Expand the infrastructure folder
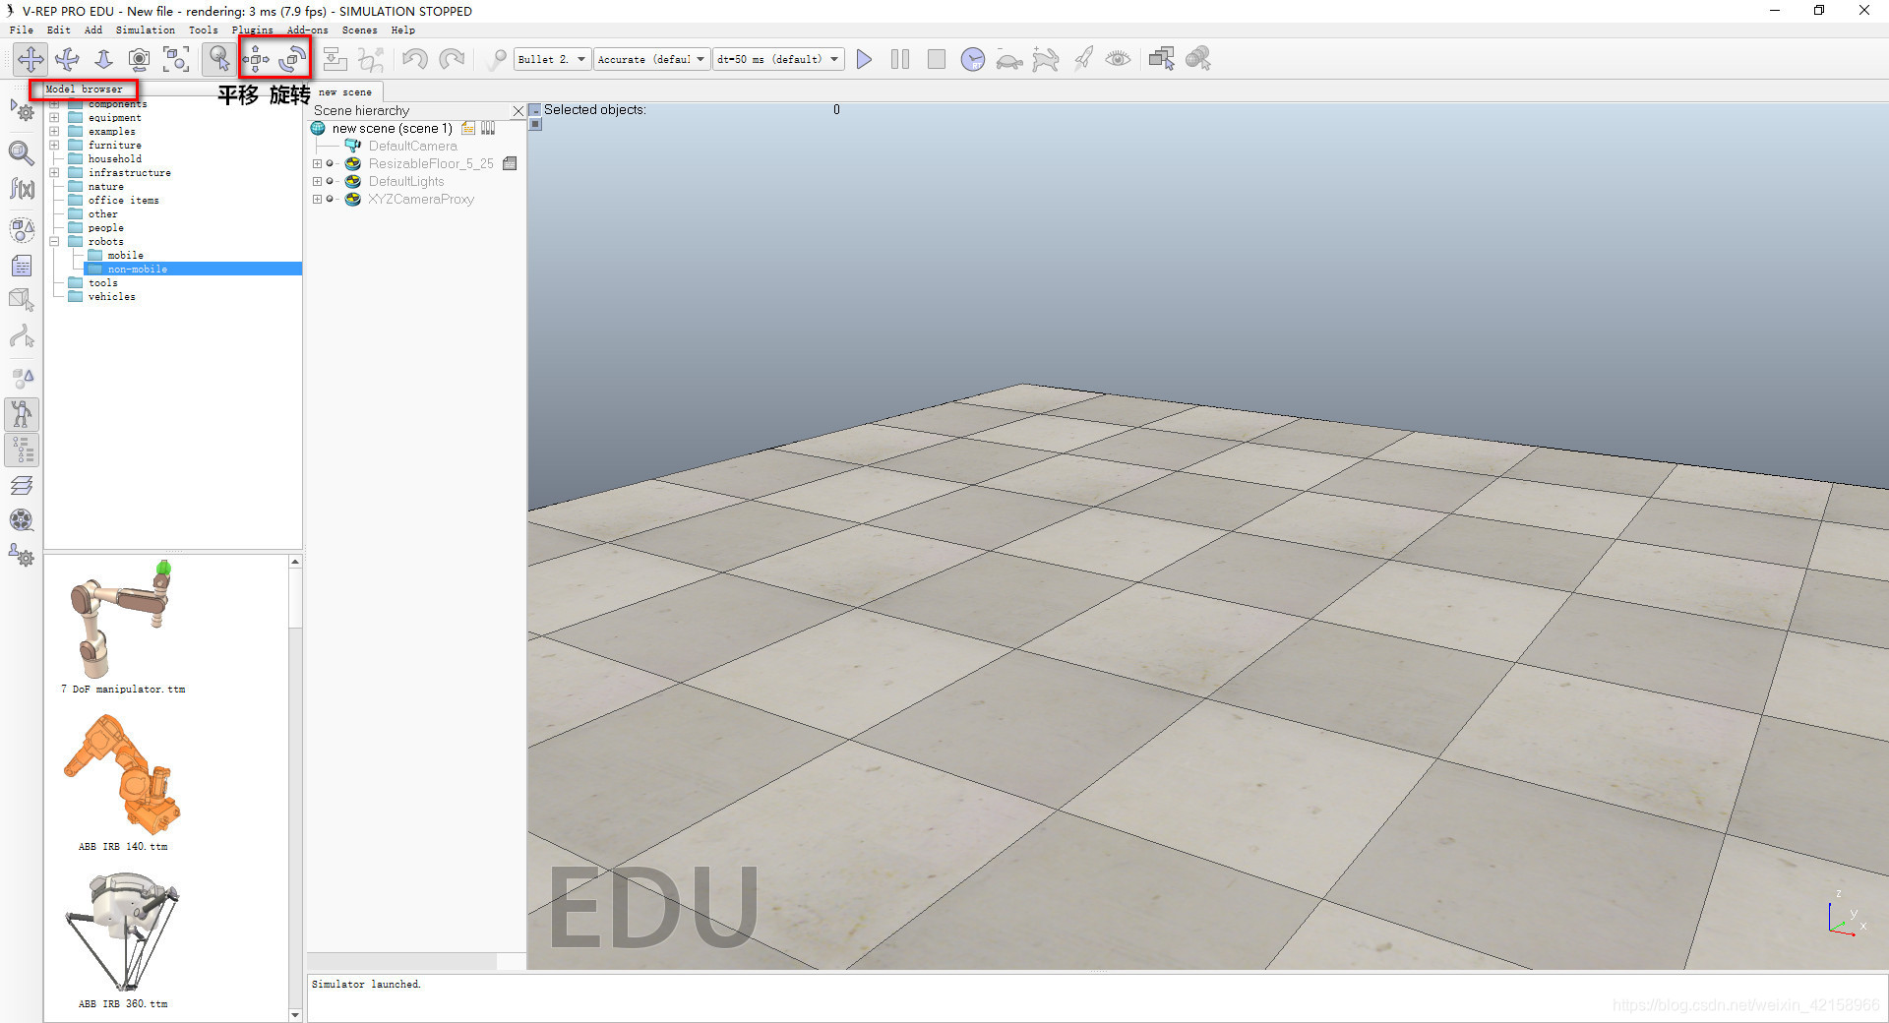The height and width of the screenshot is (1023, 1889). point(54,173)
